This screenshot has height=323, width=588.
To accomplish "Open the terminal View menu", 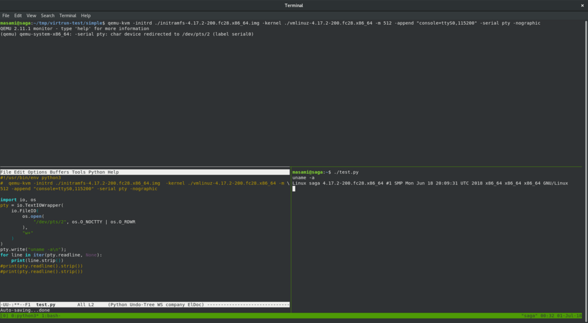I will pyautogui.click(x=31, y=16).
